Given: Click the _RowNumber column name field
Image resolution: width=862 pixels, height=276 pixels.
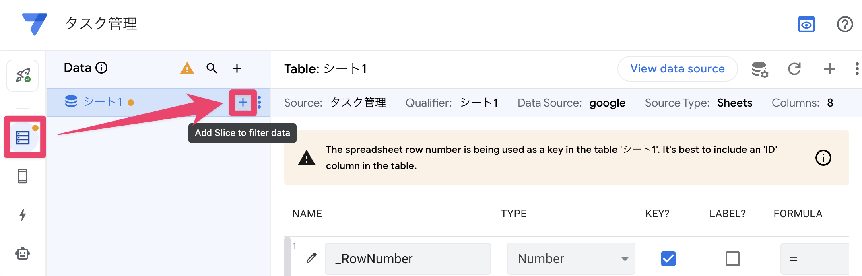Looking at the screenshot, I should [407, 258].
